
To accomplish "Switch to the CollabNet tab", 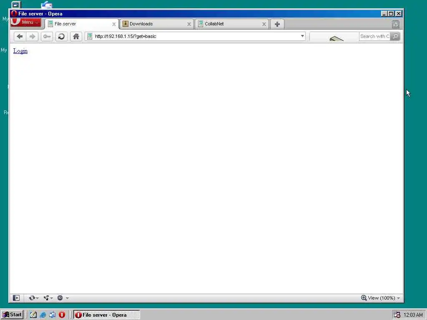I will point(232,24).
